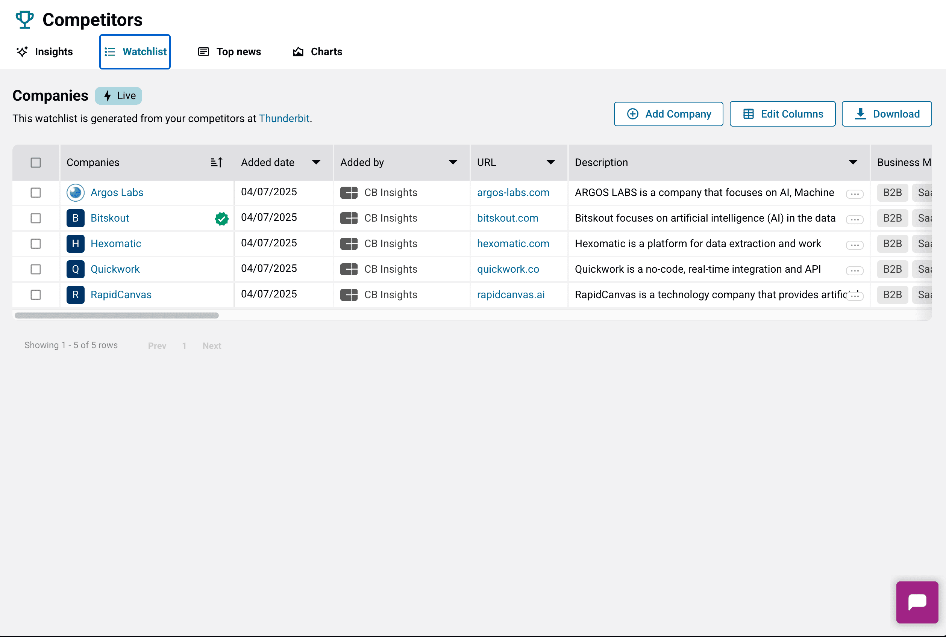Image resolution: width=946 pixels, height=637 pixels.
Task: Expand the Argos Labs description ellipsis icon
Action: pos(854,194)
